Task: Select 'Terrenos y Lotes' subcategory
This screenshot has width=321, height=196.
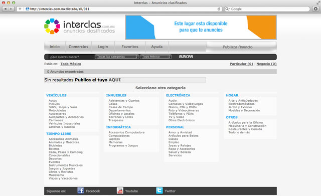Action: click(x=121, y=117)
